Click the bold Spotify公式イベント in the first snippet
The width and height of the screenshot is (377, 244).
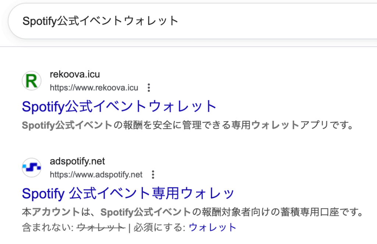tap(67, 125)
